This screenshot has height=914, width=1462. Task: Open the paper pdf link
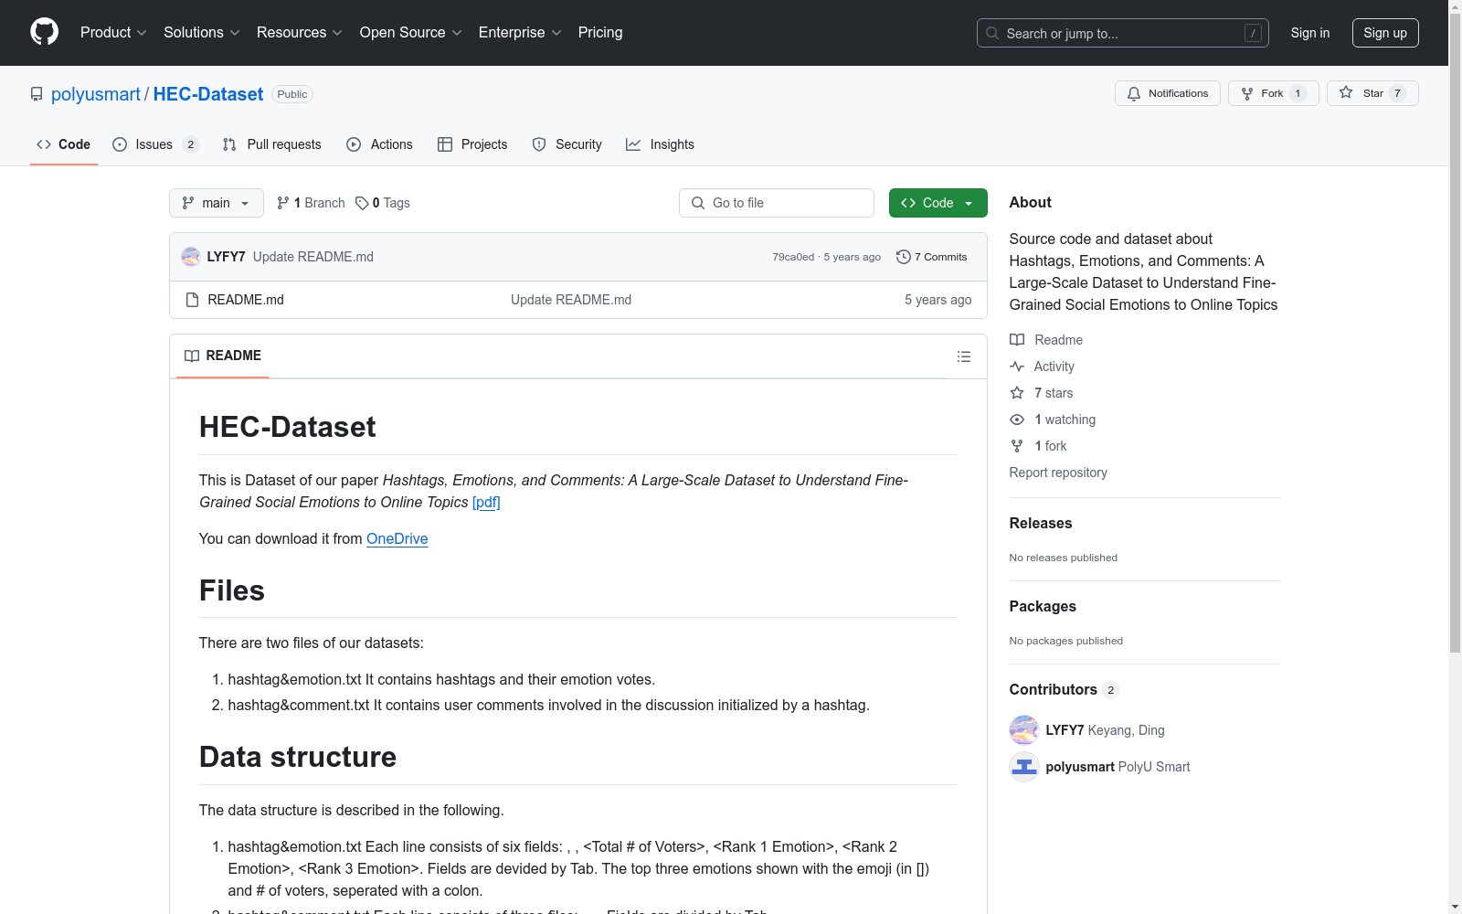[x=486, y=503]
